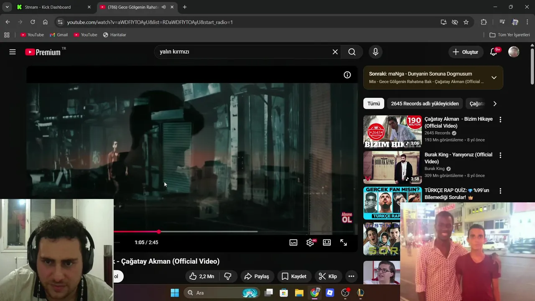Open the YouTube hamburger guide menu

pos(13,52)
